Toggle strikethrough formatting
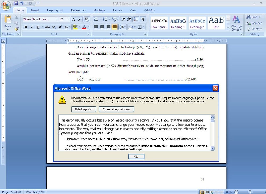Screen dimensions: 266x194 pyautogui.click(x=48, y=27)
